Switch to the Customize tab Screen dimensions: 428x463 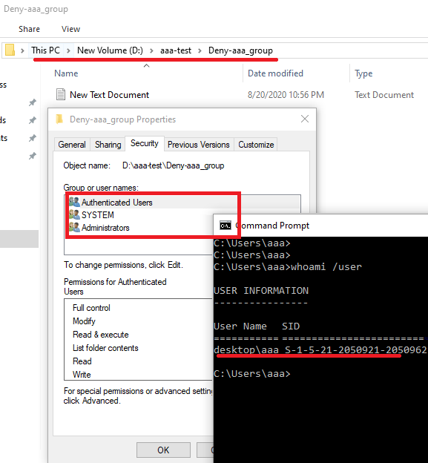click(256, 145)
